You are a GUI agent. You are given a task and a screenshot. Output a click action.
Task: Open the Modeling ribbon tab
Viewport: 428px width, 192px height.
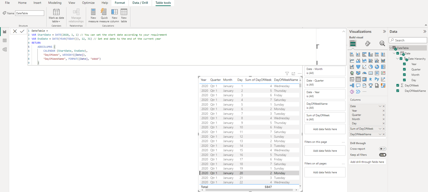pyautogui.click(x=55, y=3)
